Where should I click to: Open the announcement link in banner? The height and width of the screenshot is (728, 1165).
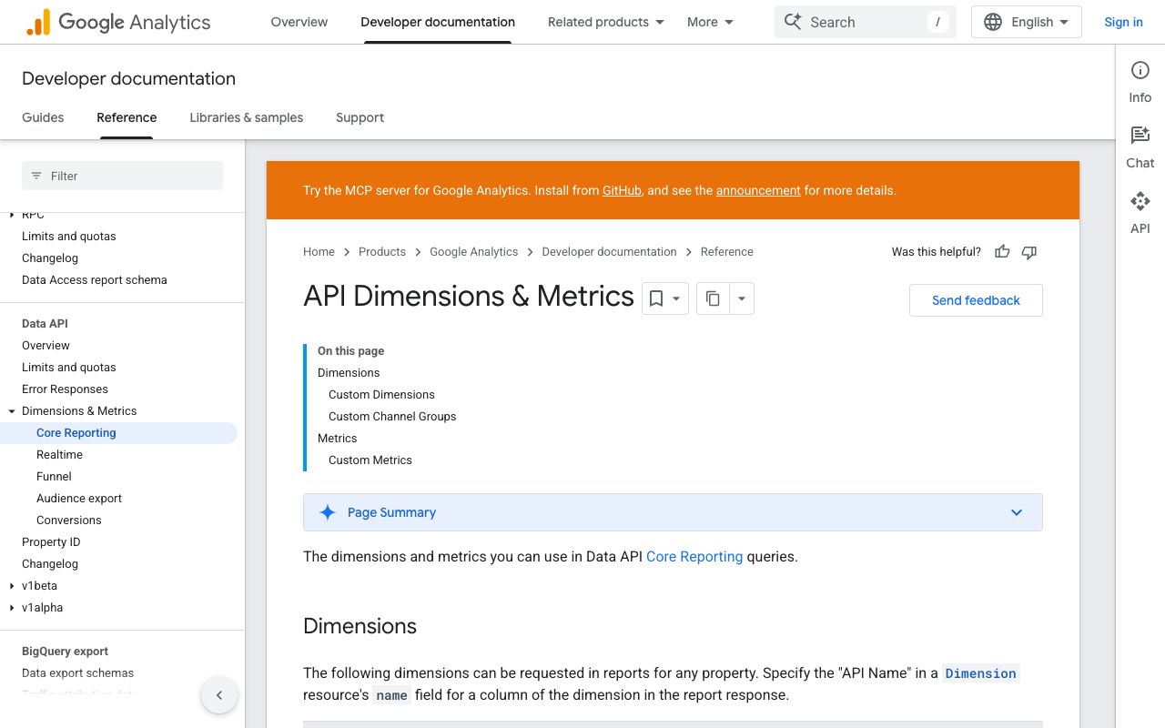(758, 190)
